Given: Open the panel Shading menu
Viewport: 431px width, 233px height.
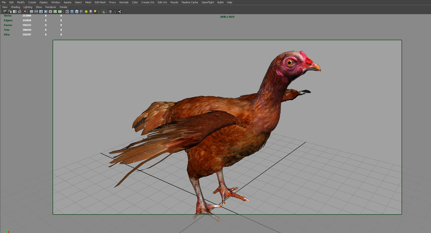Looking at the screenshot, I should coord(15,7).
